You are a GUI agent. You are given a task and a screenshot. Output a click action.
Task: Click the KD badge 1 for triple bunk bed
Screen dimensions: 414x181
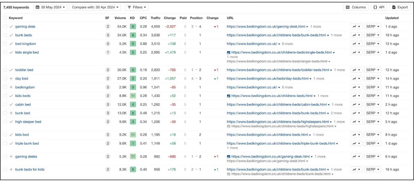click(133, 143)
